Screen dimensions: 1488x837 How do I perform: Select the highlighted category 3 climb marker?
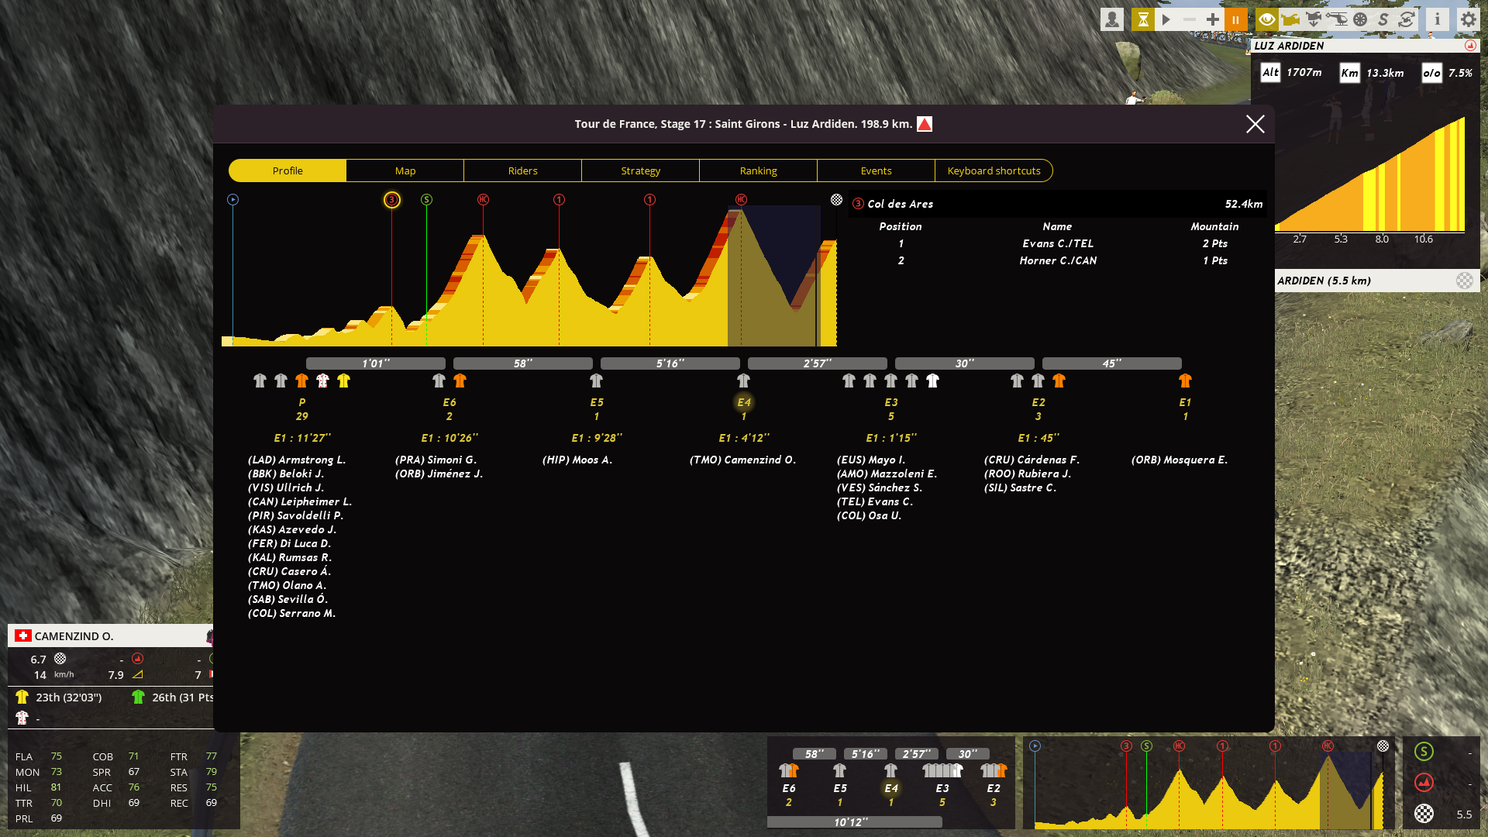[x=392, y=200]
